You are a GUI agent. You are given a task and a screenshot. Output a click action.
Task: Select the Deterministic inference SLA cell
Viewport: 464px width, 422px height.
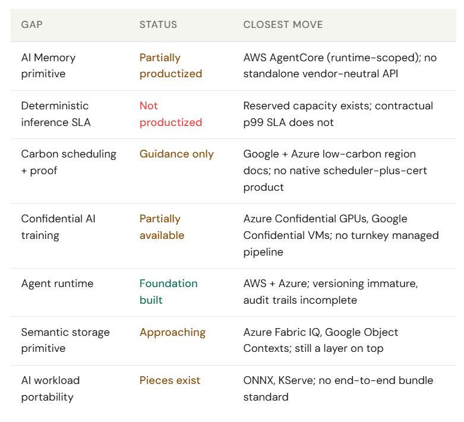tap(56, 114)
